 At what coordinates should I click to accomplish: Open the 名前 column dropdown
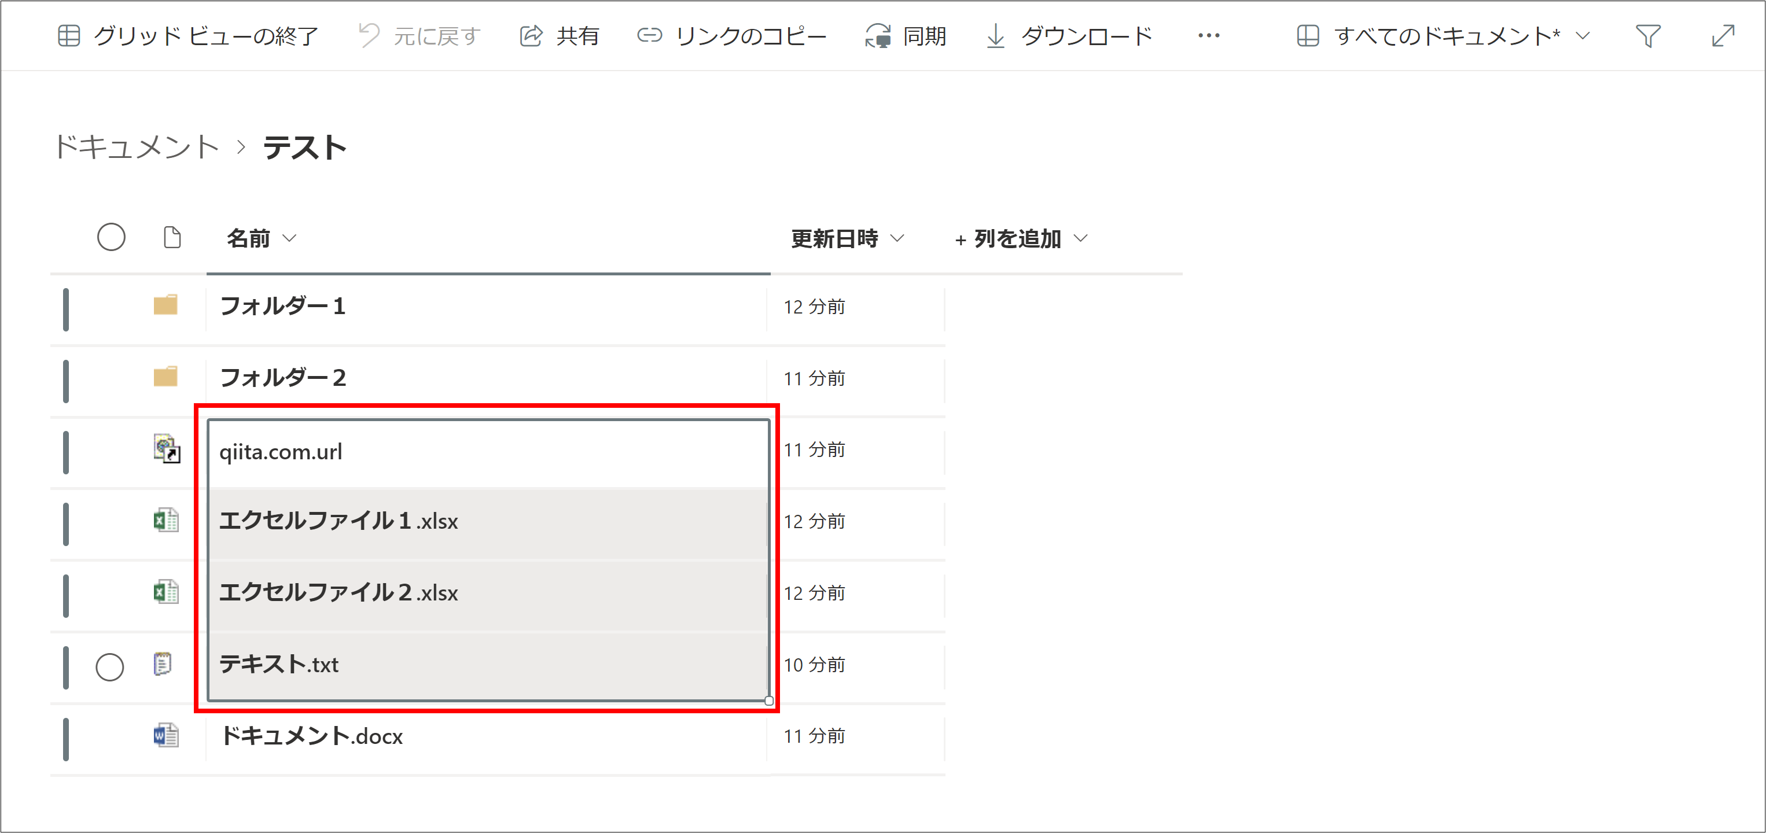pyautogui.click(x=261, y=238)
